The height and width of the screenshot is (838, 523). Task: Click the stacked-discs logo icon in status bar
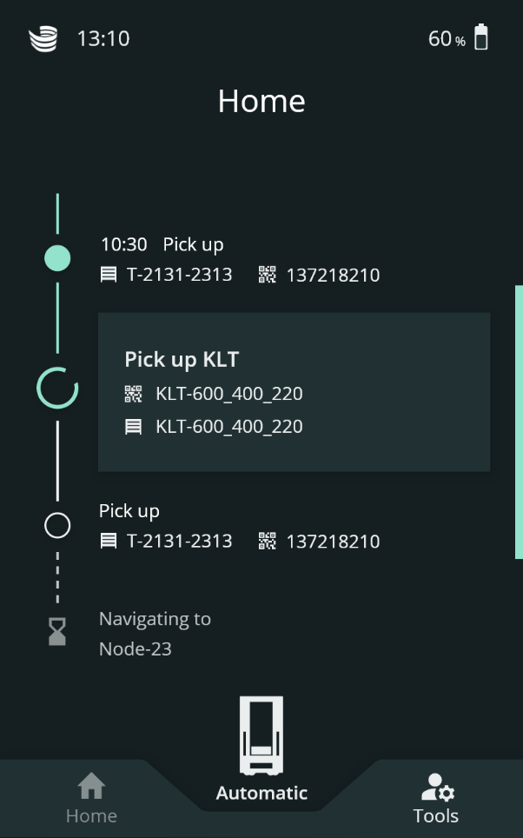(x=43, y=39)
